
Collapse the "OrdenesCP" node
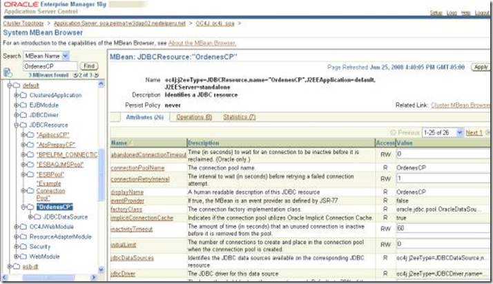23,207
